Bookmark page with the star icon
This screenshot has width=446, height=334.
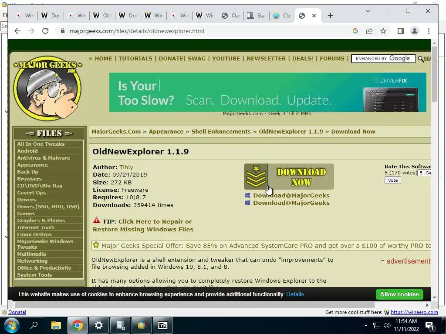point(383,31)
